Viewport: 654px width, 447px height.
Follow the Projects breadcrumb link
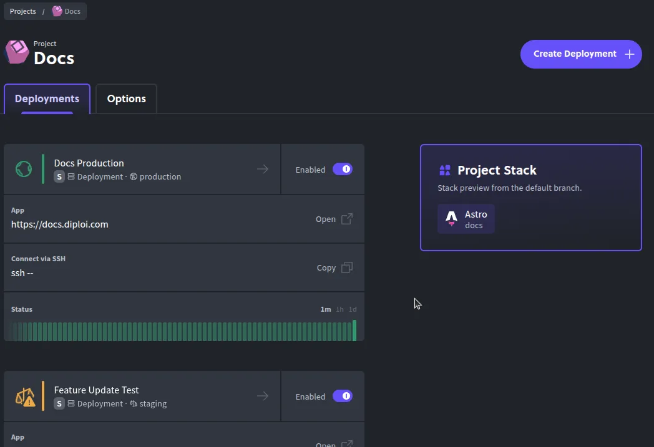click(x=22, y=11)
